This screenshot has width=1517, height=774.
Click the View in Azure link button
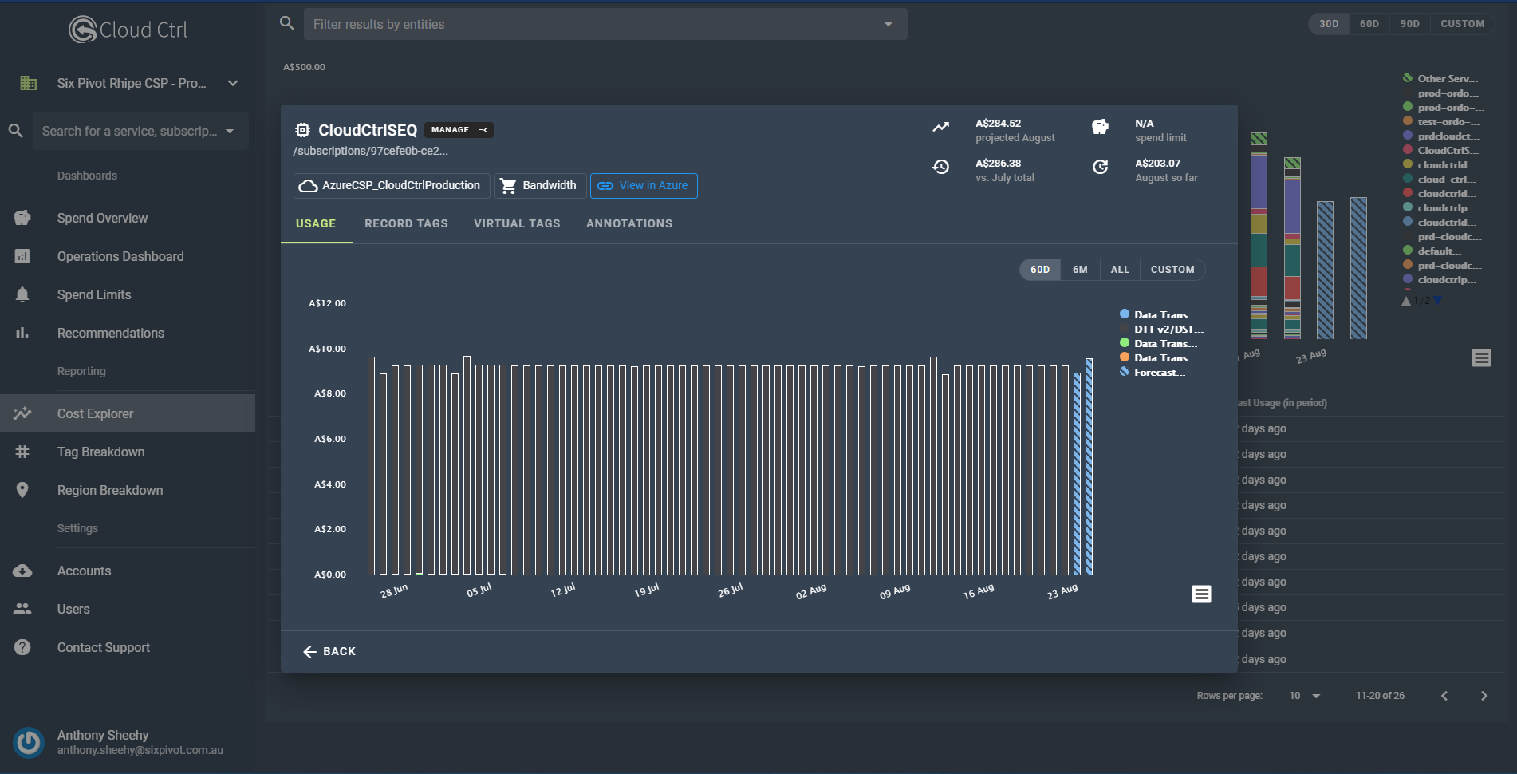click(644, 186)
